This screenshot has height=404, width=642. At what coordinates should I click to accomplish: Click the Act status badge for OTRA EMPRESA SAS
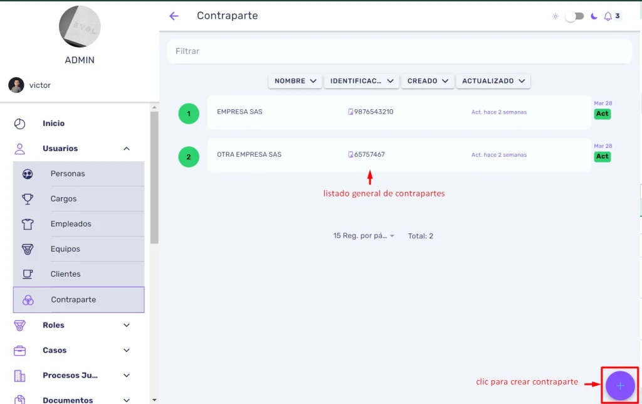(603, 157)
